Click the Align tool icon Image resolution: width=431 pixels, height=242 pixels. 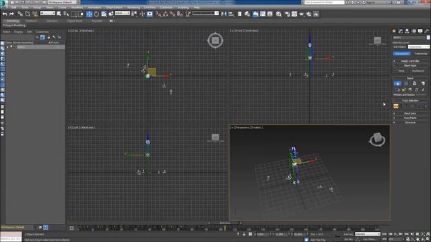[x=231, y=14]
